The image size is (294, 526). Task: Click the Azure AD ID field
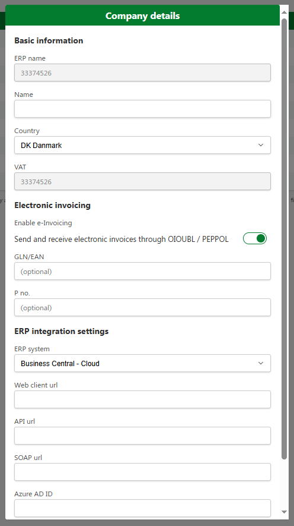click(142, 508)
